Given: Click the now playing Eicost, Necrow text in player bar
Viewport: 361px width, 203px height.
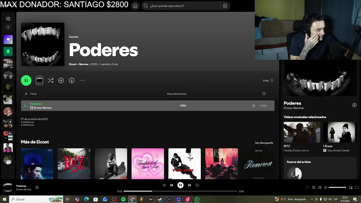Looking at the screenshot, I should [24, 189].
